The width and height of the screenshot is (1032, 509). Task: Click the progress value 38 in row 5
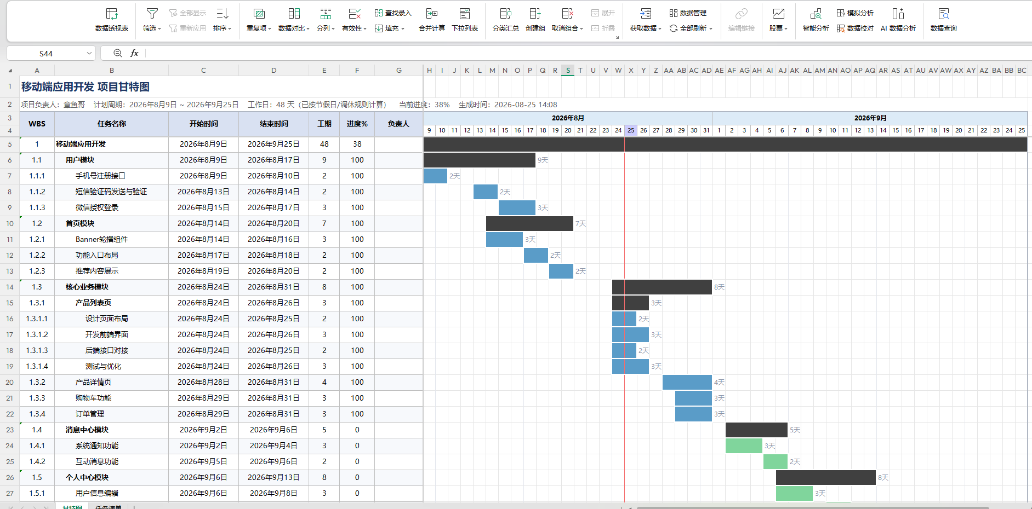pyautogui.click(x=357, y=144)
